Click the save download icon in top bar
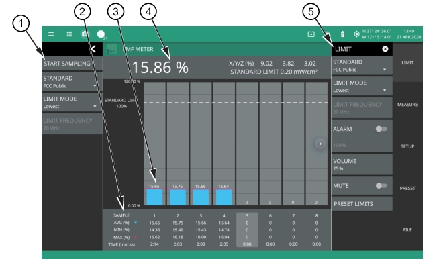 pyautogui.click(x=311, y=34)
